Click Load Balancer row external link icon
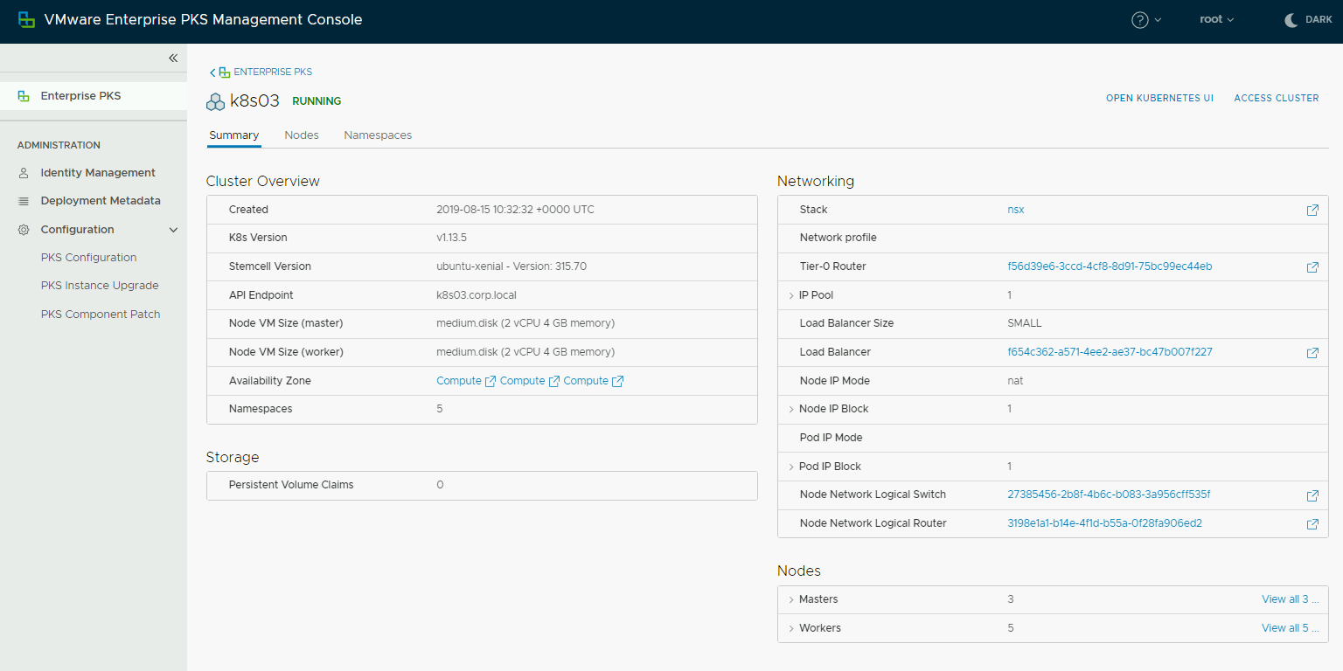1343x671 pixels. [1312, 353]
